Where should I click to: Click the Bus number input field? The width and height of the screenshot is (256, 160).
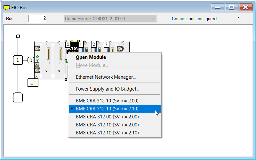click(x=37, y=19)
